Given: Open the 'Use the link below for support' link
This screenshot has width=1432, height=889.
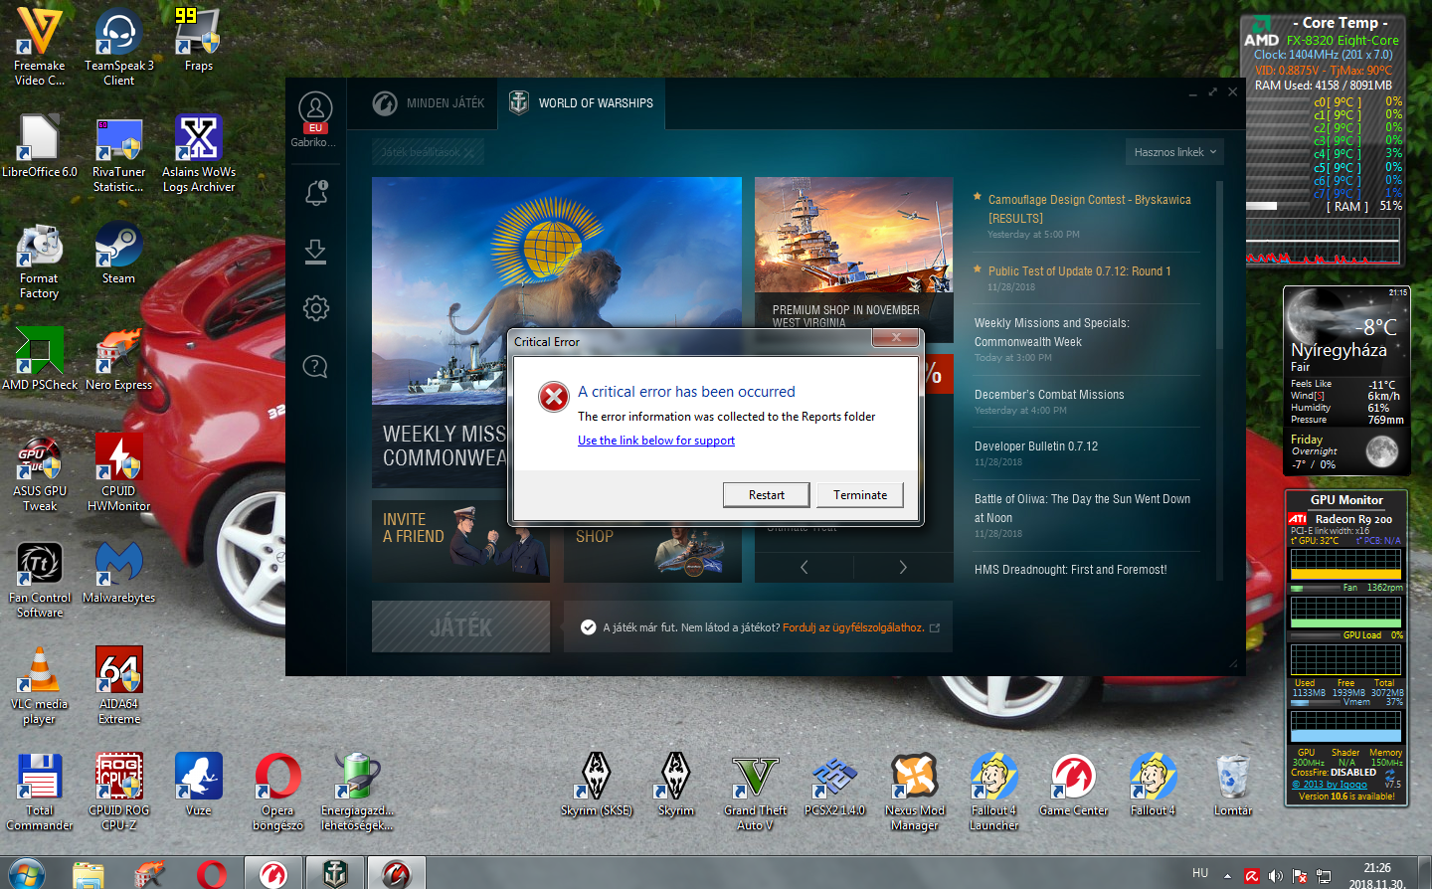Looking at the screenshot, I should 656,441.
